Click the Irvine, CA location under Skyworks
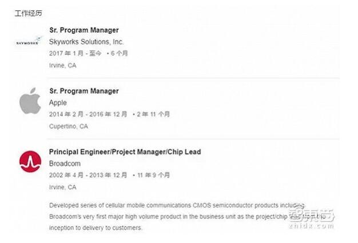This screenshot has height=243, width=358. pos(63,66)
